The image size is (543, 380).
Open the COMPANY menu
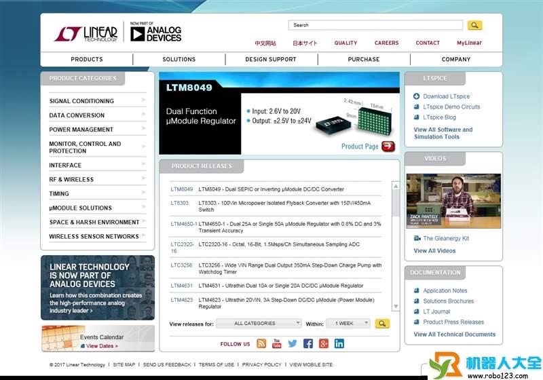point(456,59)
